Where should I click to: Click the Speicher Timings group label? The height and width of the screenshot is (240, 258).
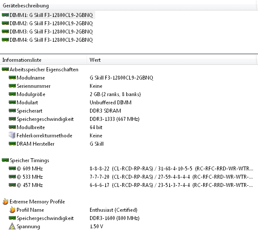pyautogui.click(x=29, y=160)
